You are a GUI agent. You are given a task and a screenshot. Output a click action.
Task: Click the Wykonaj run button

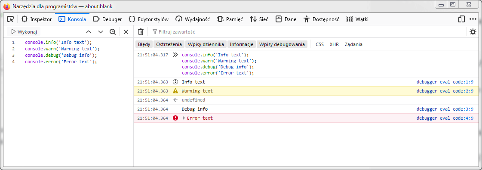[x=24, y=32]
